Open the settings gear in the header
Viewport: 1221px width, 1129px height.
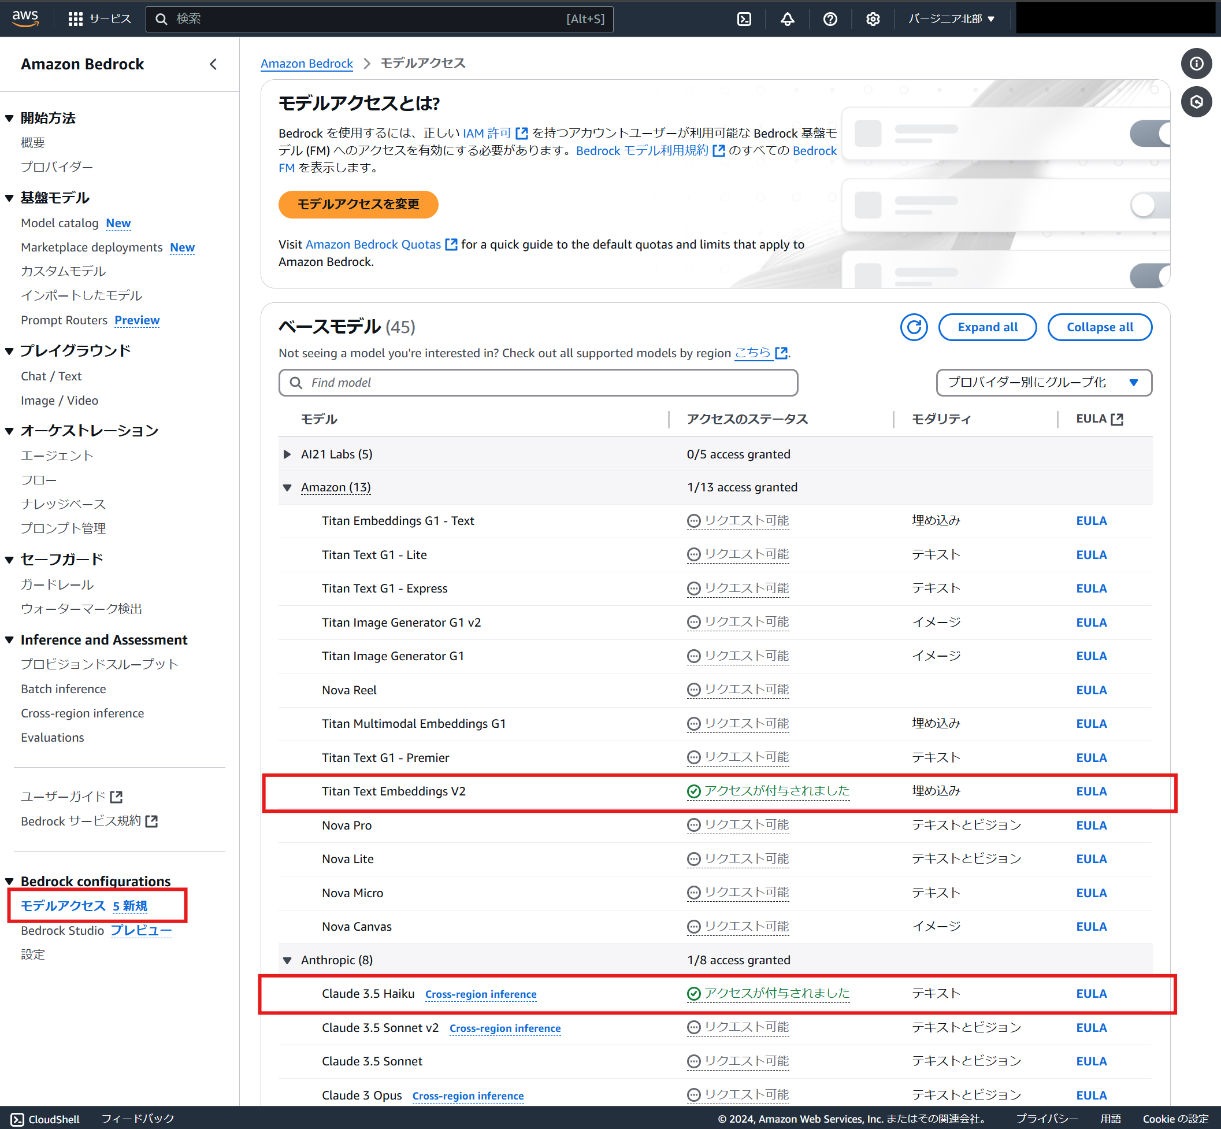872,19
